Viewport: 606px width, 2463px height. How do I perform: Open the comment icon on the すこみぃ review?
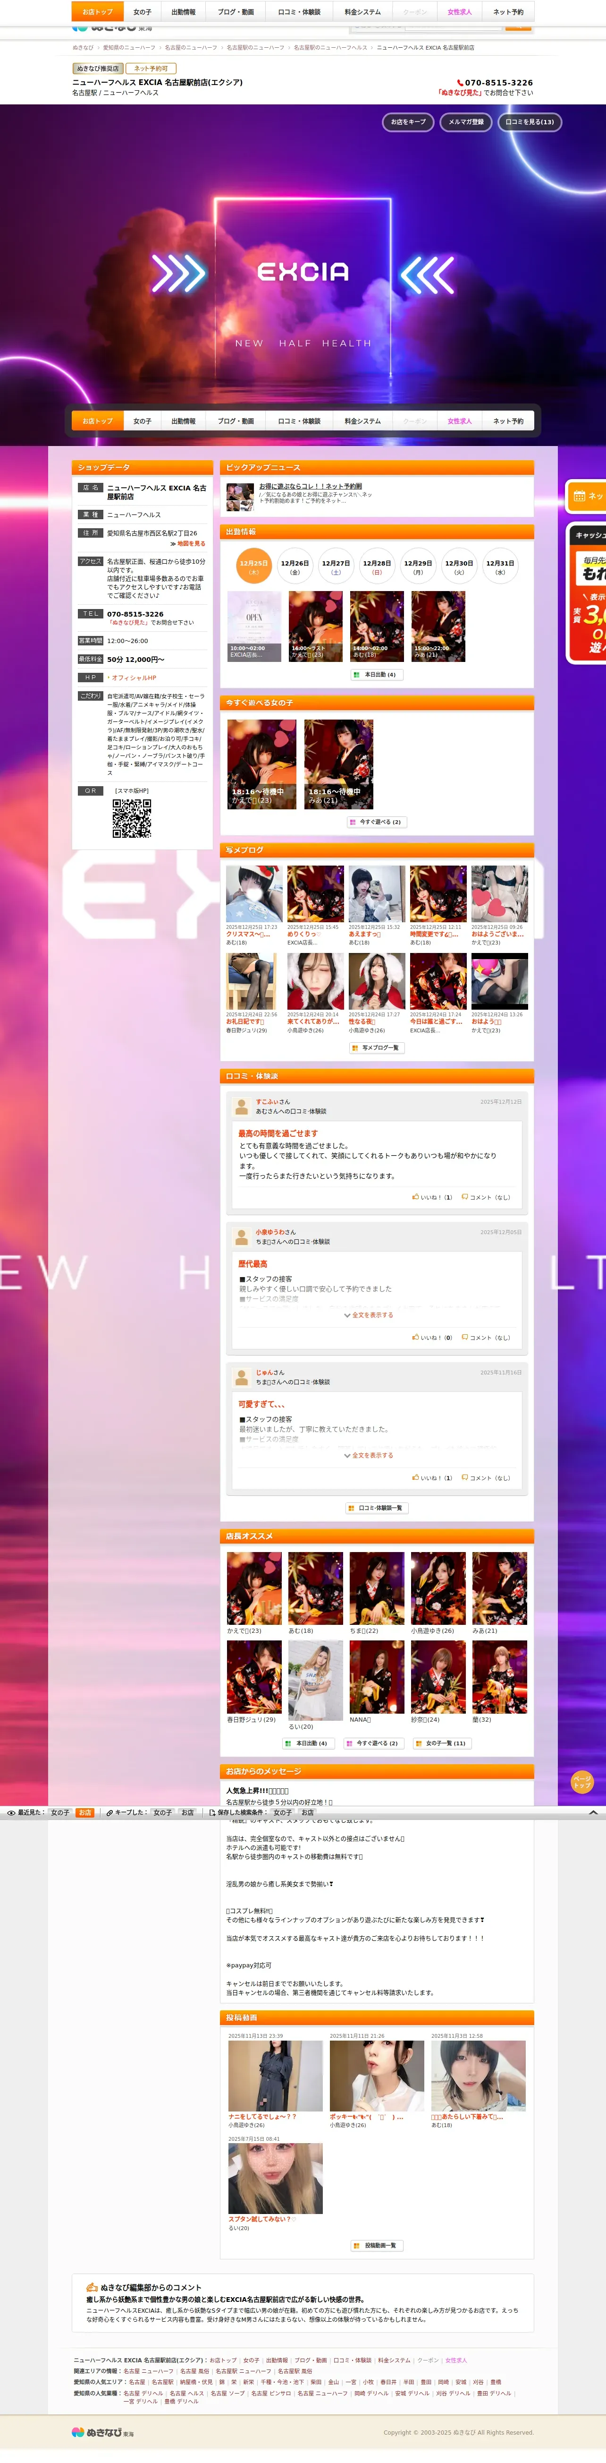pyautogui.click(x=464, y=1196)
